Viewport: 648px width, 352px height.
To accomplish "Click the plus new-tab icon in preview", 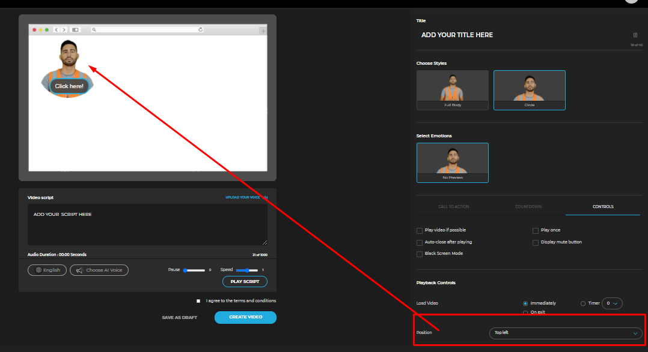I will pyautogui.click(x=263, y=31).
